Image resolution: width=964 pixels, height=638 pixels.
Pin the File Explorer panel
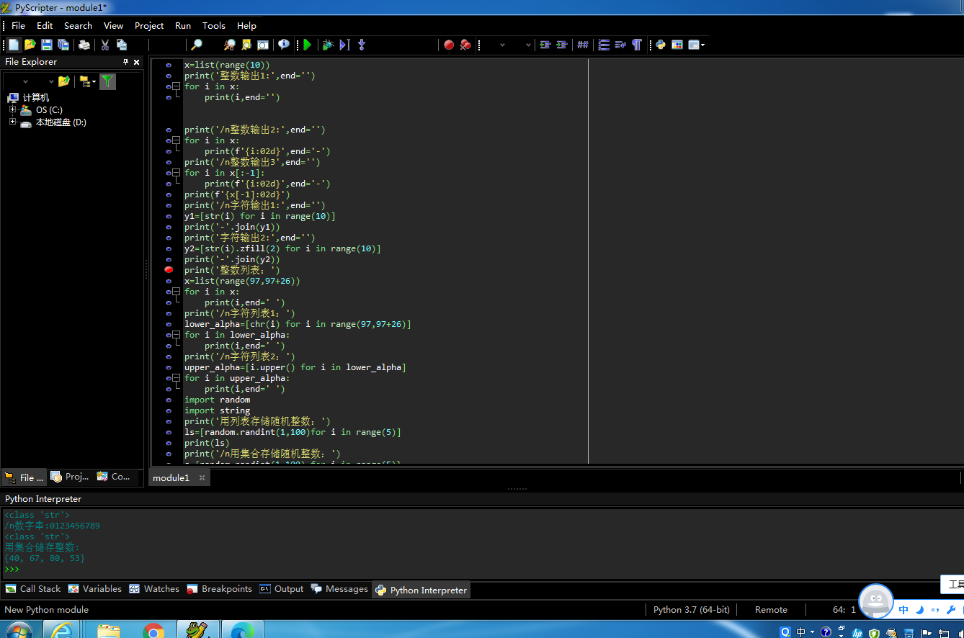pos(125,62)
